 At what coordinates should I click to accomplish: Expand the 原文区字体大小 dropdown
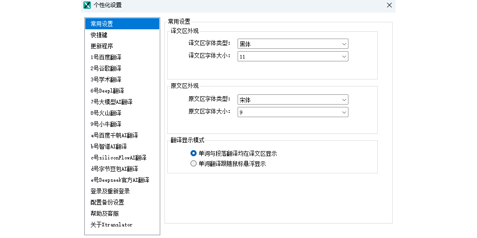[293, 112]
